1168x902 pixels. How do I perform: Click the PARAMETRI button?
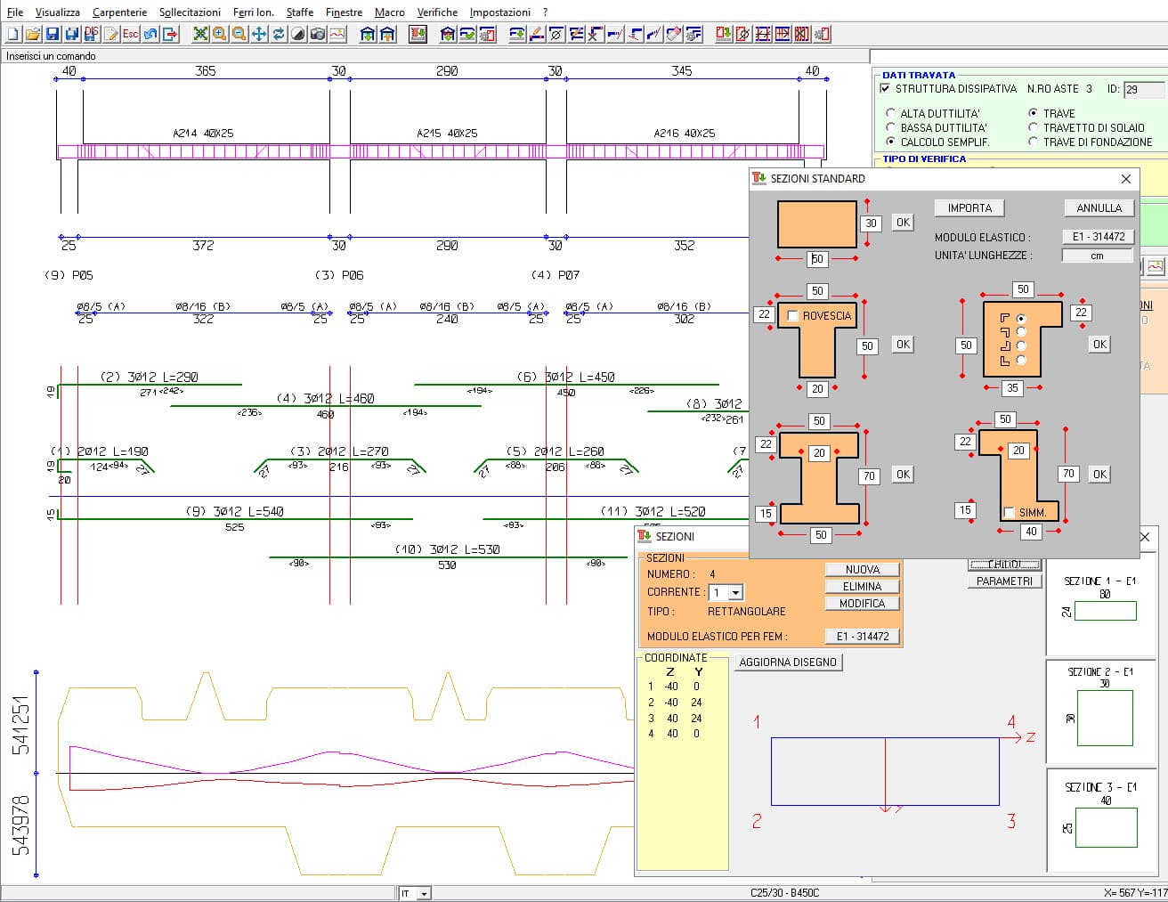coord(1004,581)
